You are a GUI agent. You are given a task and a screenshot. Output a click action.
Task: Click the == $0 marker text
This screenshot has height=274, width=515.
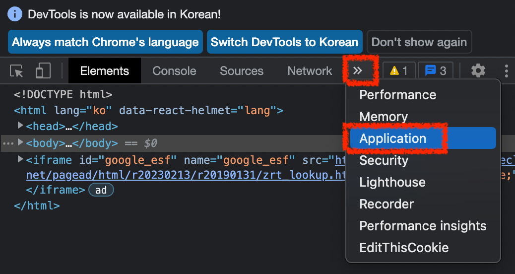tap(141, 143)
